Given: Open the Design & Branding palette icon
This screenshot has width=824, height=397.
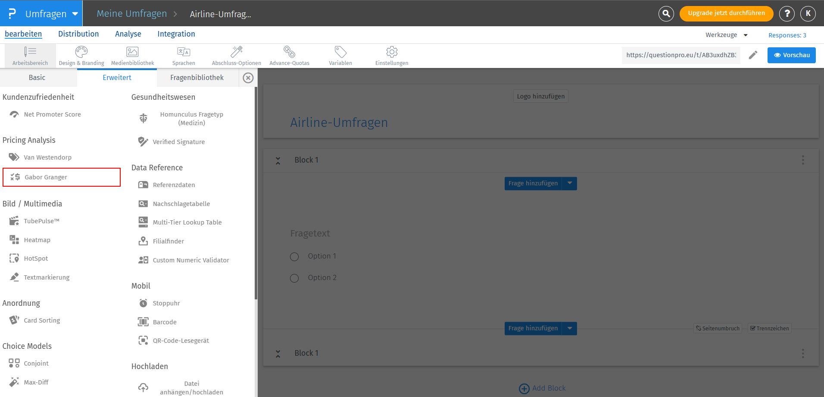Looking at the screenshot, I should pos(81,52).
